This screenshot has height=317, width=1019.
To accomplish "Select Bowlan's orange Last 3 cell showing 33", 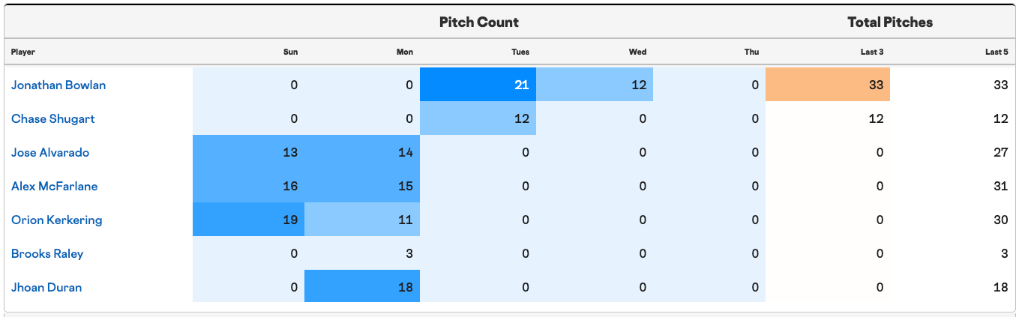I will click(828, 85).
